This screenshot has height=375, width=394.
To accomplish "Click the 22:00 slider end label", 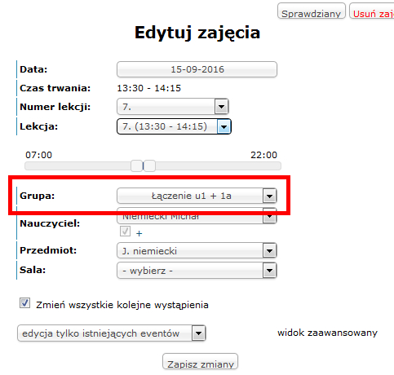I will 263,155.
